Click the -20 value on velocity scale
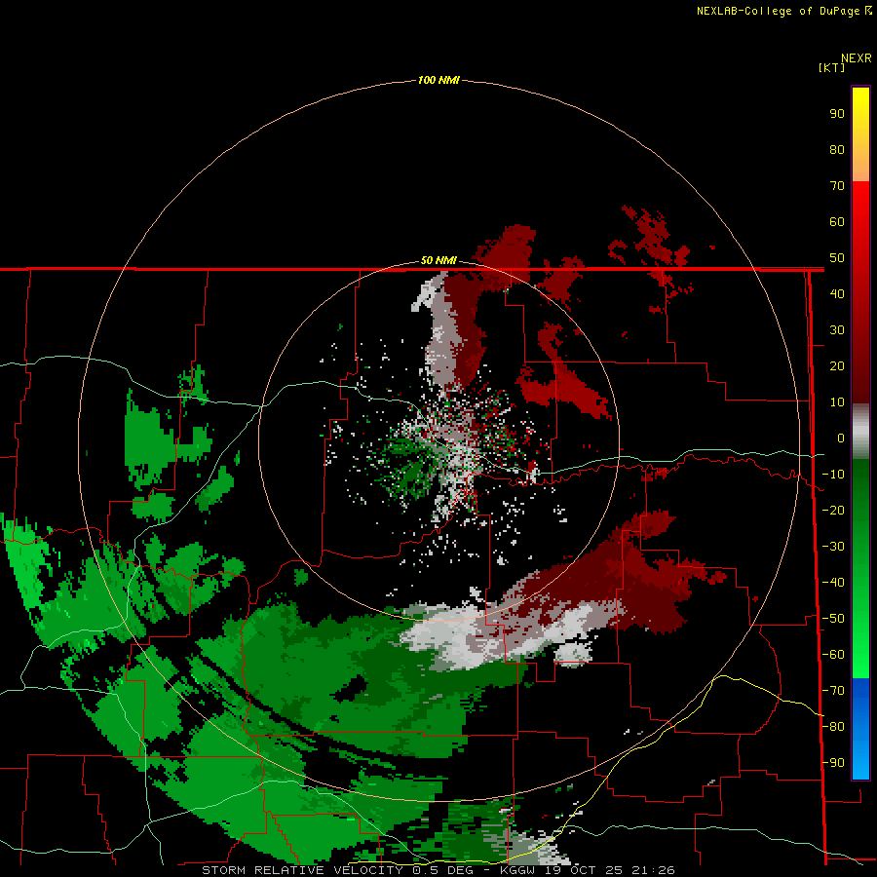 point(833,510)
